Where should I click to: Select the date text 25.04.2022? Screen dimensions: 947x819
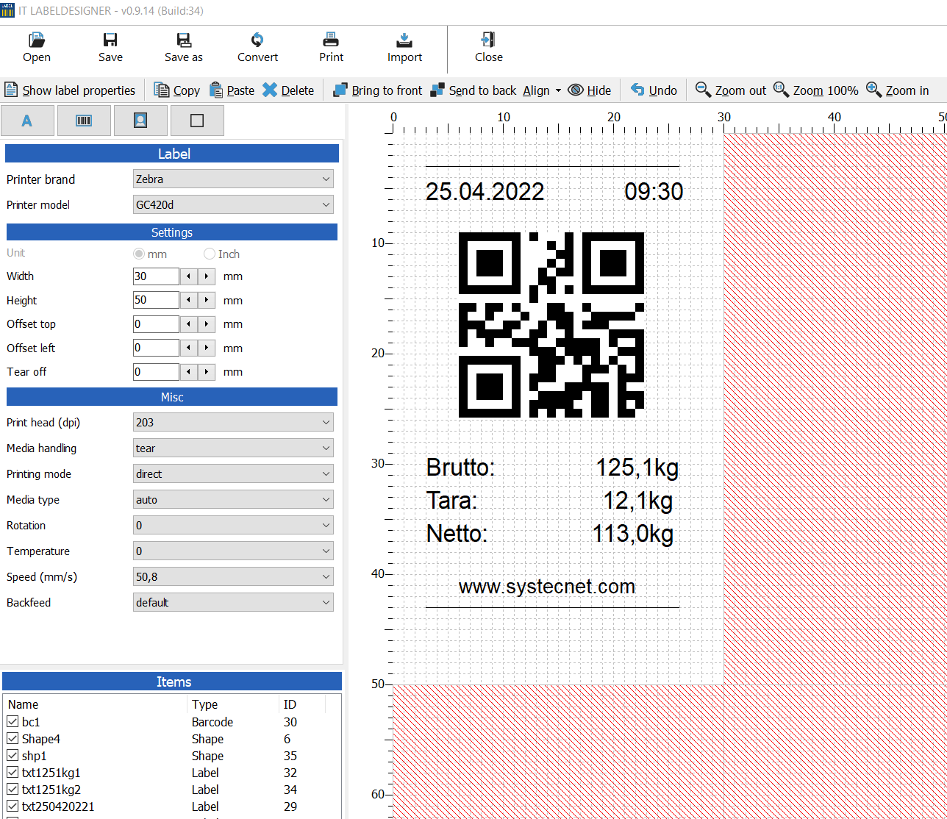[485, 192]
